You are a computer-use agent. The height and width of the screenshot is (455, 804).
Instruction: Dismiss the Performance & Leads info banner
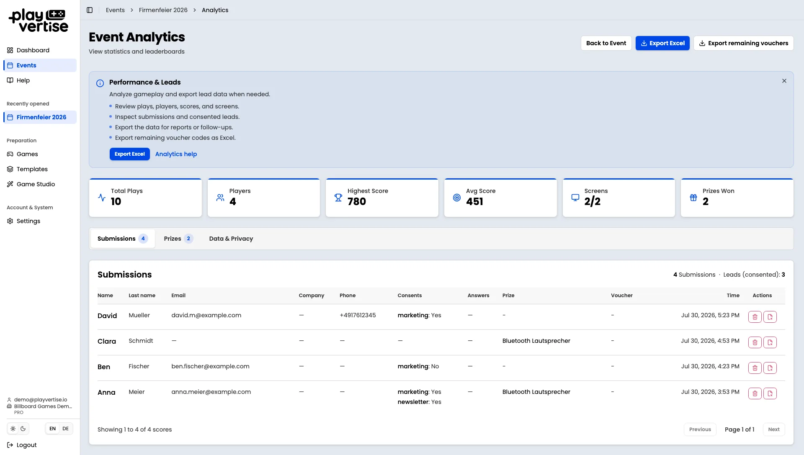click(784, 81)
